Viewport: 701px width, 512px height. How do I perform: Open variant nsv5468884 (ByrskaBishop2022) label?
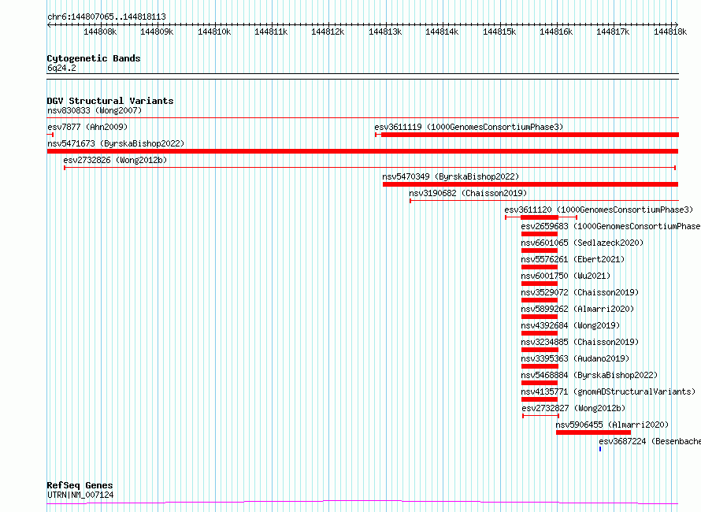click(x=589, y=375)
